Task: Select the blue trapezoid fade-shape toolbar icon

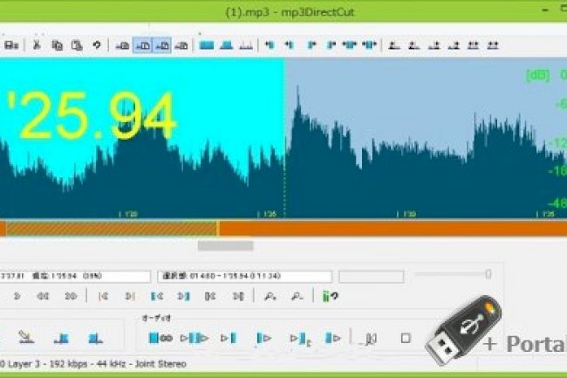Action: [227, 45]
